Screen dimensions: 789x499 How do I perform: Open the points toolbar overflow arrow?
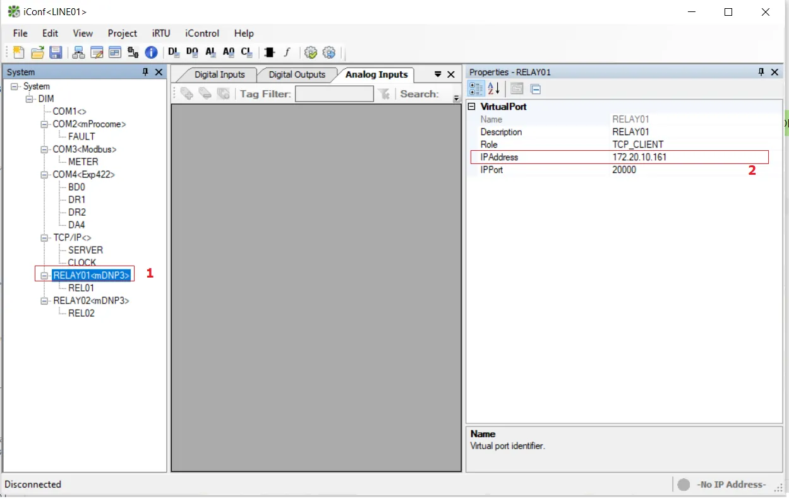(x=456, y=99)
